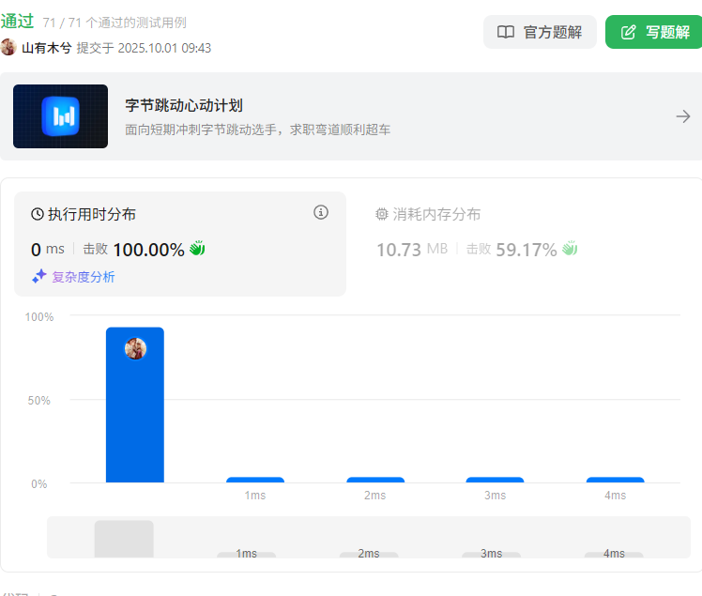Click 2ms mark in range slider strip
The width and height of the screenshot is (702, 596).
[369, 554]
